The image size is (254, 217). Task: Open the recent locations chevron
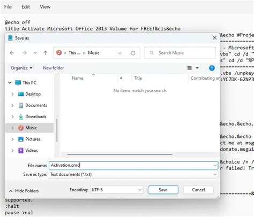[35, 53]
